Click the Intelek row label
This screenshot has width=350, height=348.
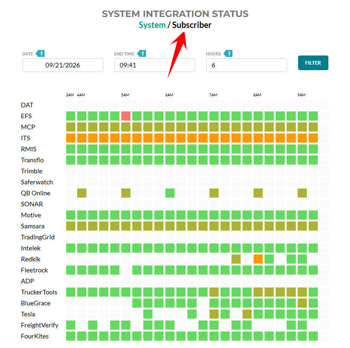pos(31,248)
